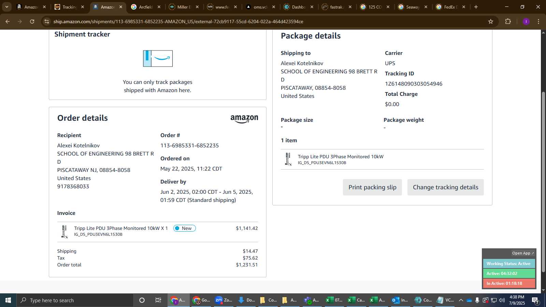The width and height of the screenshot is (546, 307).
Task: Click the order total $1,231.51
Action: (247, 265)
